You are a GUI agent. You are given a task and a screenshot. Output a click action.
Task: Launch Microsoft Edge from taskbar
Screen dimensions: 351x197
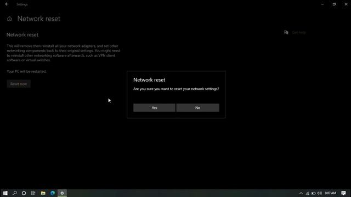53,193
